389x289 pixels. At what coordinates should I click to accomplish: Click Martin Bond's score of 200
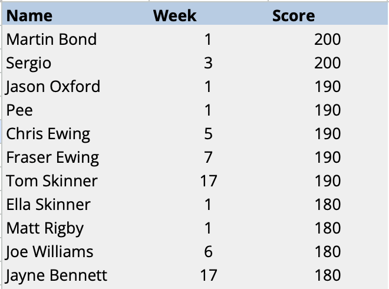[x=328, y=40]
